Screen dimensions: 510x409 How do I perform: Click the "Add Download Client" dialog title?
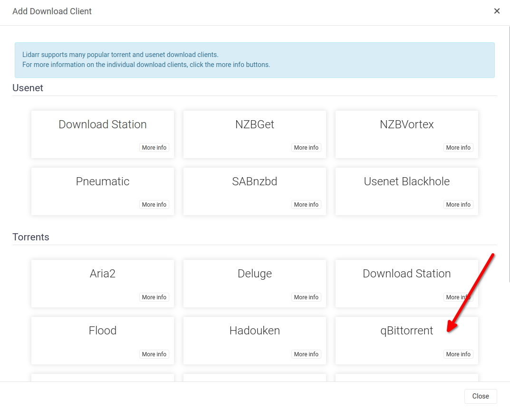52,11
